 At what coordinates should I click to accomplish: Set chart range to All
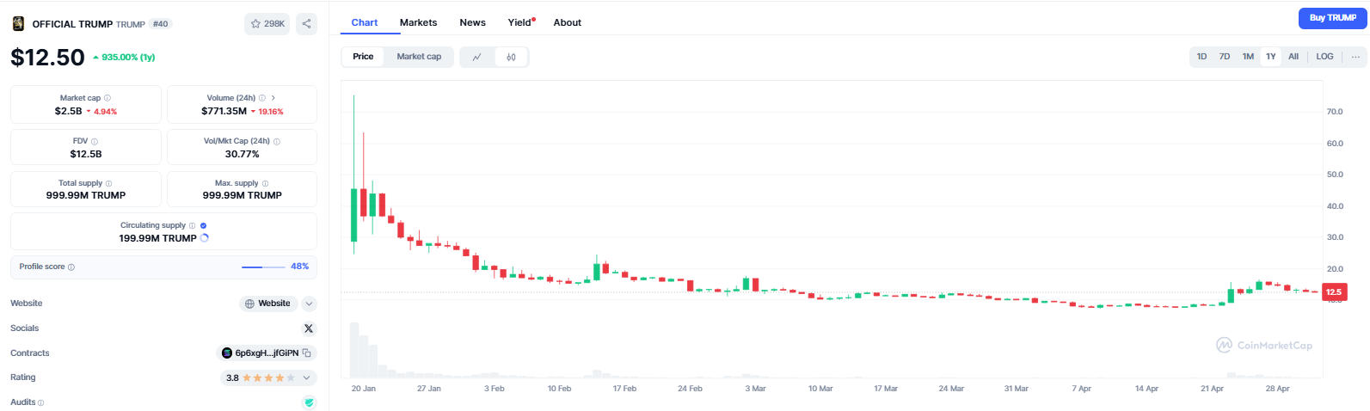point(1293,57)
